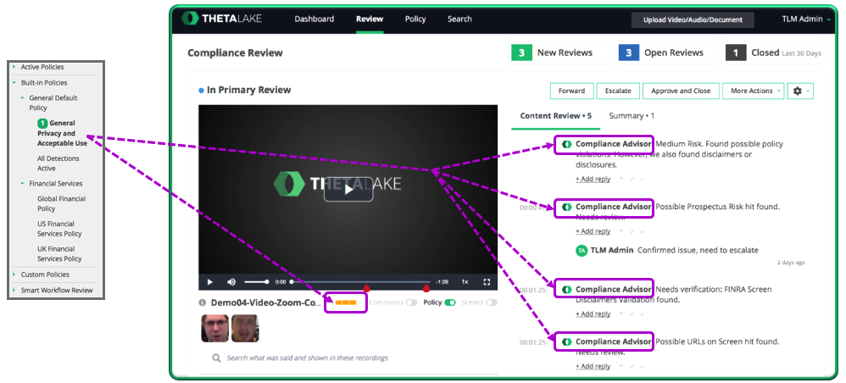Open the TLM Admin user menu
Screen dimensions: 846x383
point(806,19)
